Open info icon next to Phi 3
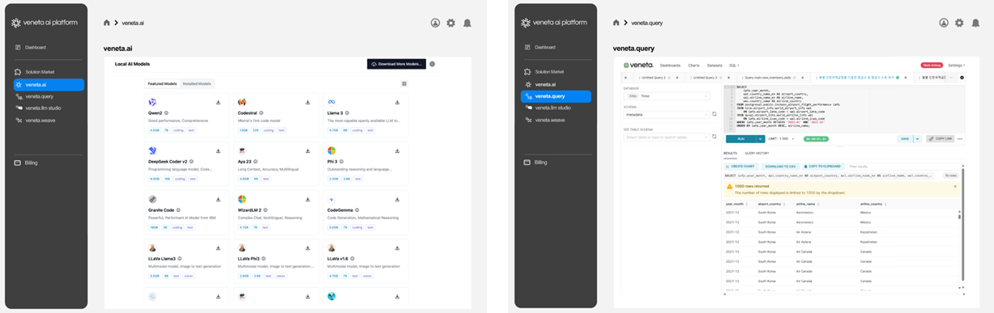This screenshot has width=994, height=313. coord(340,162)
